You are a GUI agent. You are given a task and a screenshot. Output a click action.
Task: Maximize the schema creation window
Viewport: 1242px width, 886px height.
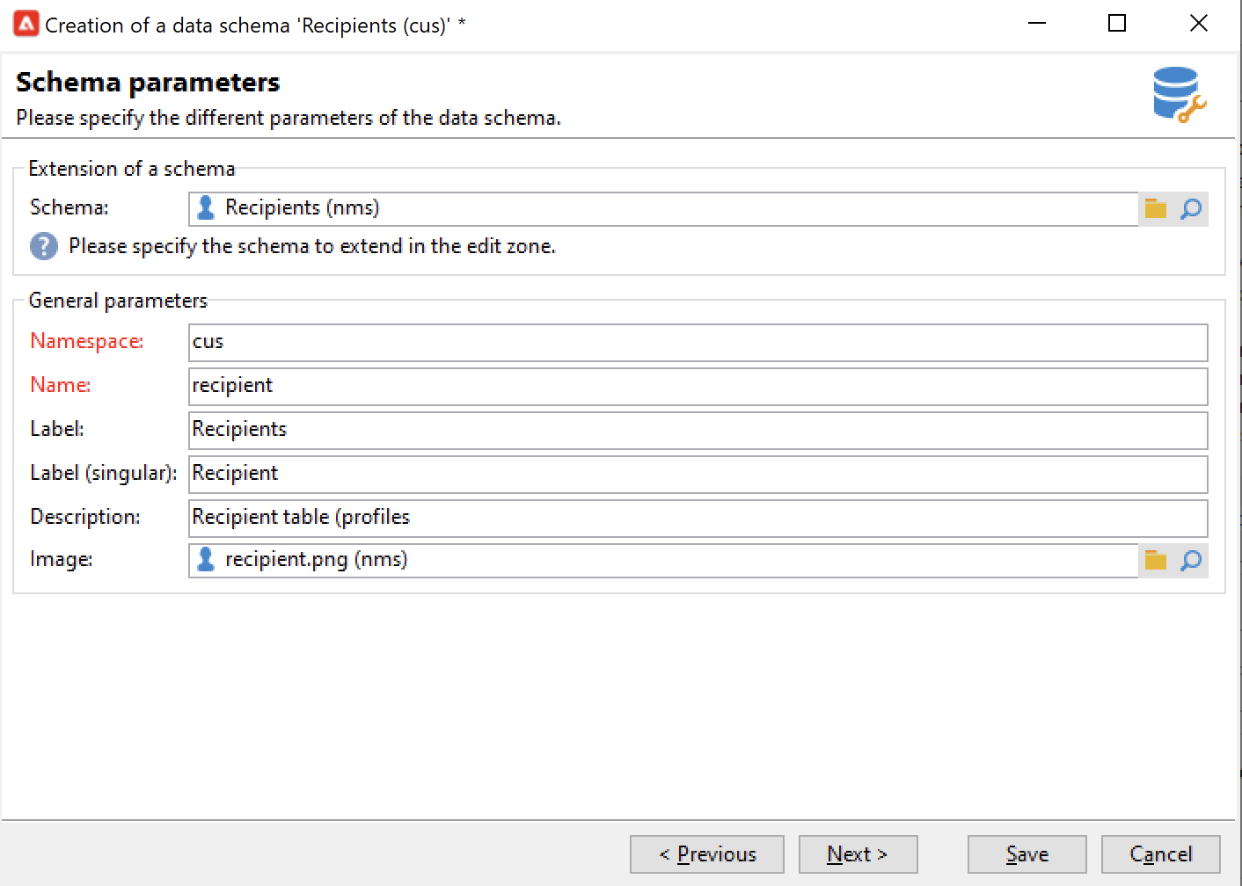(1117, 24)
